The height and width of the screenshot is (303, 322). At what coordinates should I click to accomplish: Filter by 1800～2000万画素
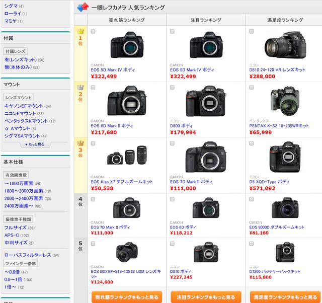[24, 191]
